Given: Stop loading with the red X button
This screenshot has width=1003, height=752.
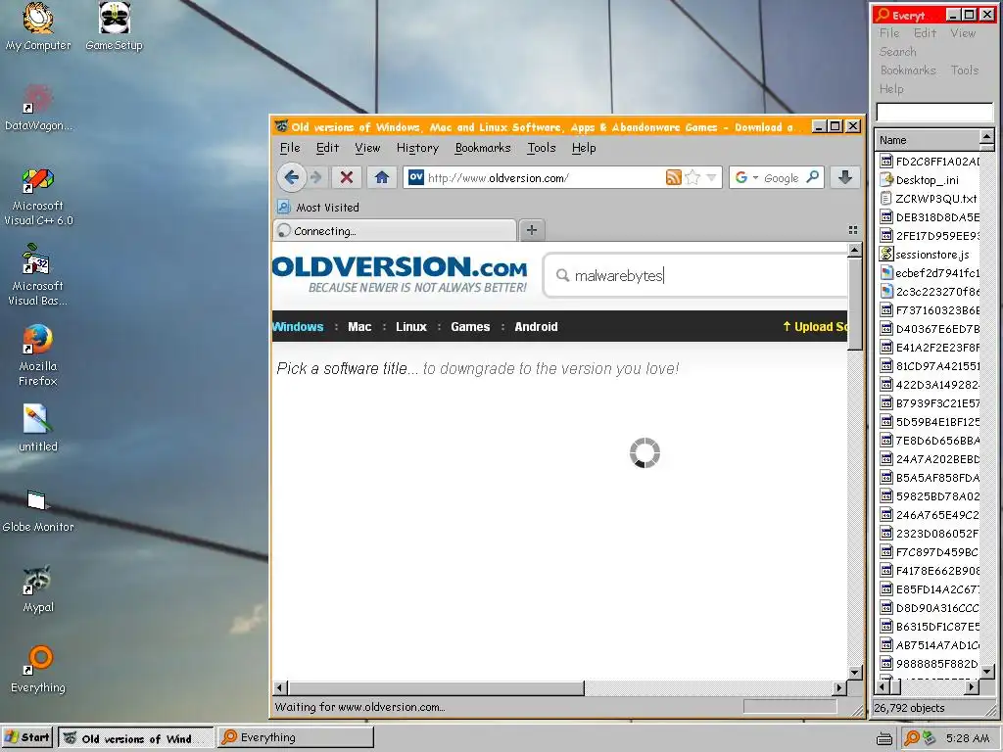Looking at the screenshot, I should 347,177.
